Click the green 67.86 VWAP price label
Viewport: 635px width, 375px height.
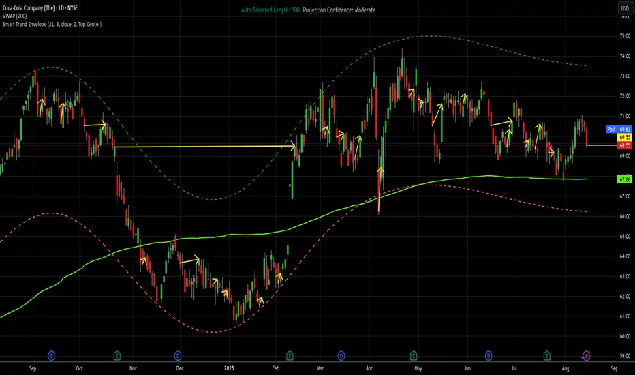point(625,179)
